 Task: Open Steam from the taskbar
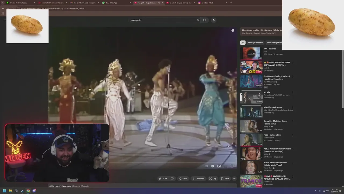coord(22,191)
